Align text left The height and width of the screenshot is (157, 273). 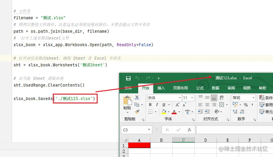tap(201, 105)
